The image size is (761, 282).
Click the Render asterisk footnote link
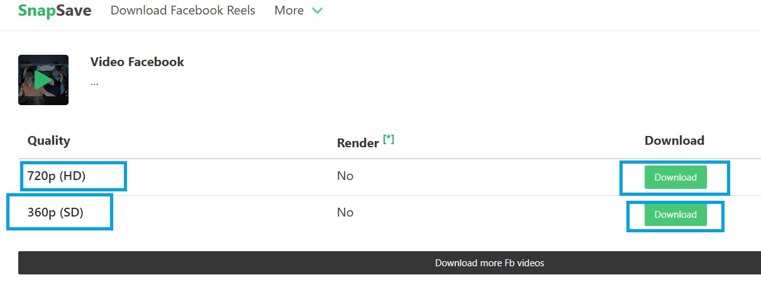(x=388, y=139)
